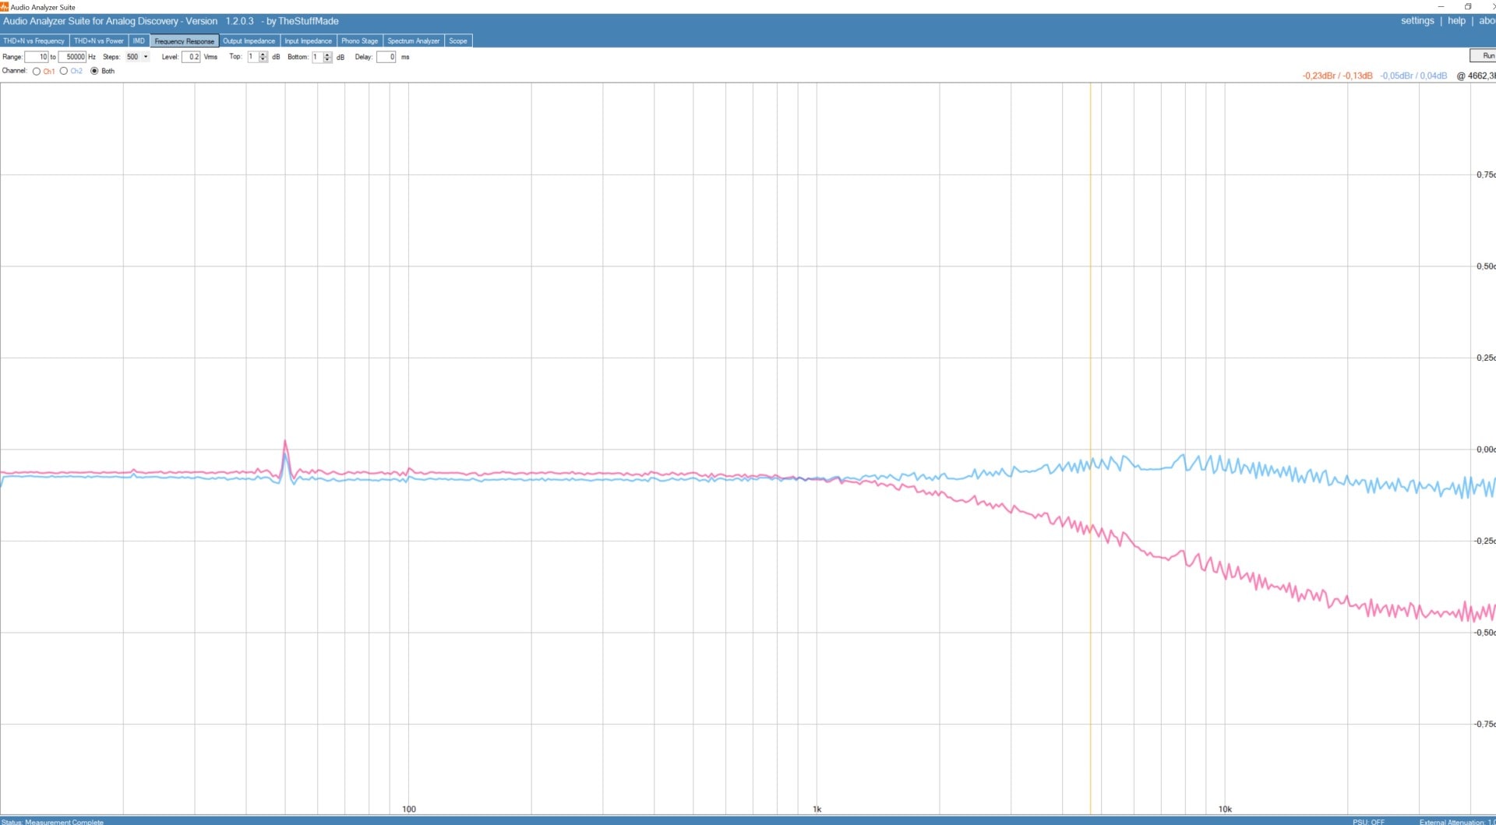Select the Both channels radio button
This screenshot has height=825, width=1496.
[x=94, y=71]
